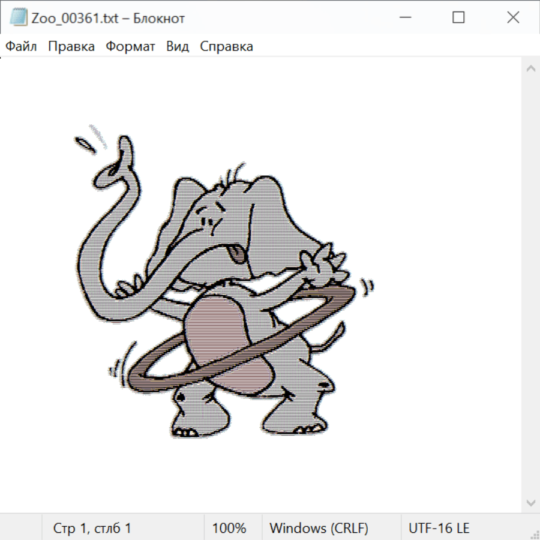
Task: Open the Справка menu
Action: click(x=226, y=46)
